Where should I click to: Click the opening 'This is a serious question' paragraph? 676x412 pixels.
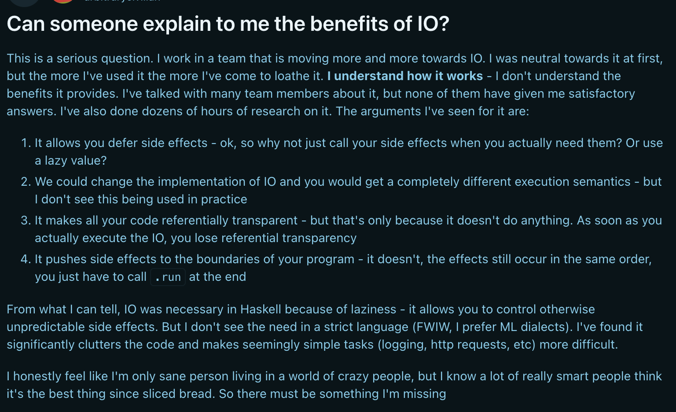[334, 85]
